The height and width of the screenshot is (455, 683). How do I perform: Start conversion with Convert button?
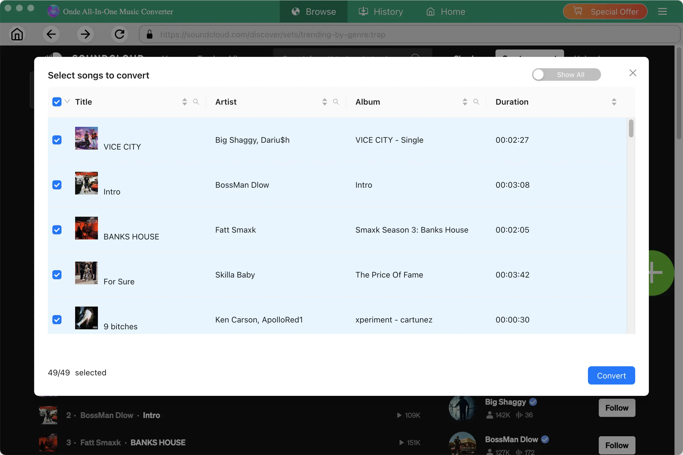click(611, 375)
